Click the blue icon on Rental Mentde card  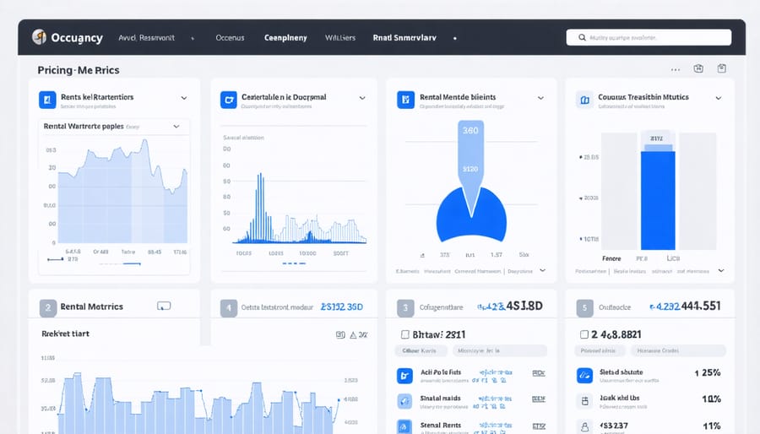pos(405,100)
